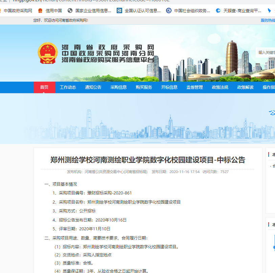Click the 发布机构 河南省公共资源交易中心 text

pos(107,172)
